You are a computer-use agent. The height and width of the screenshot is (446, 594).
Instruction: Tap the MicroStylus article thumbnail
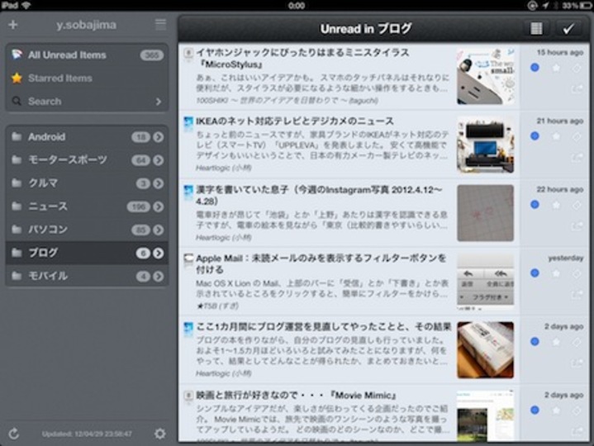coord(485,76)
